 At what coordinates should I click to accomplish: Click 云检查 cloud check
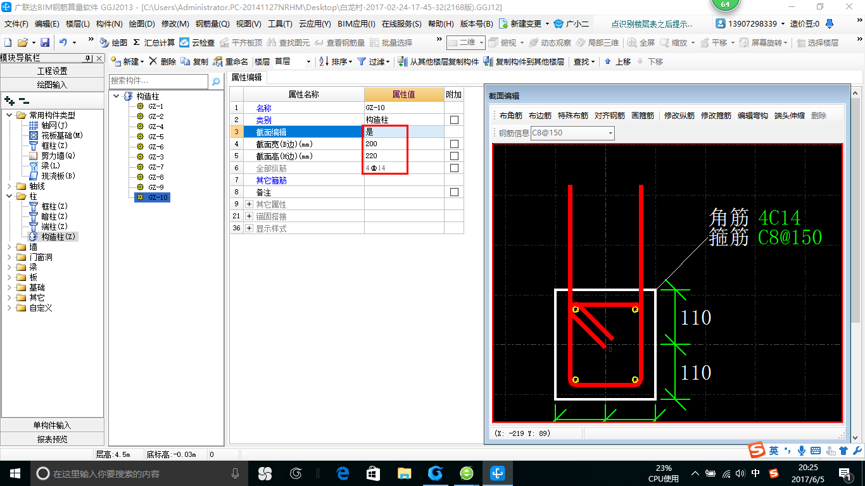click(x=197, y=42)
